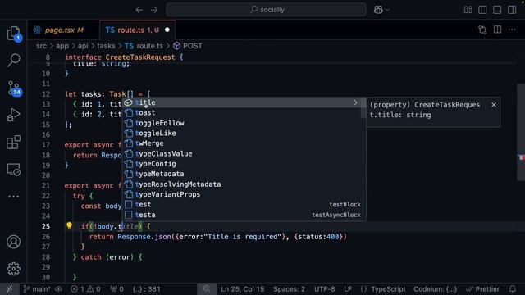Viewport: 525px width, 295px height.
Task: Open Problems from errors and warnings count
Action: coord(85,289)
